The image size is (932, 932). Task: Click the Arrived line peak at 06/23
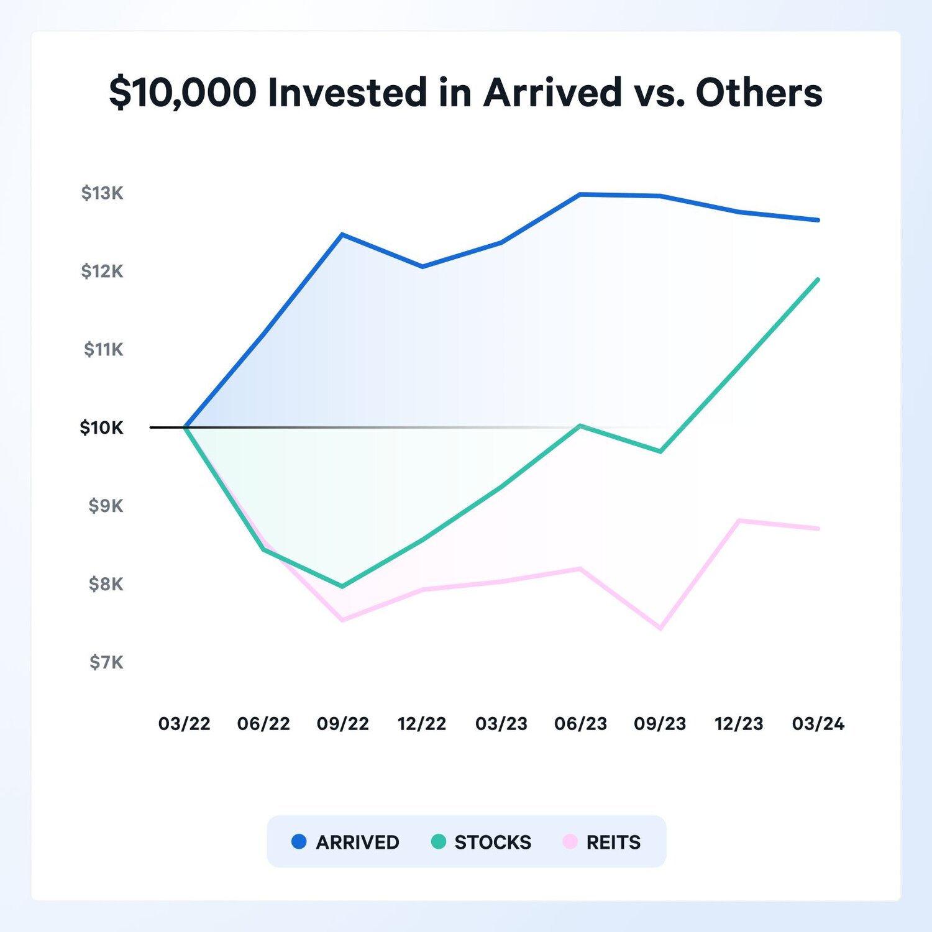(580, 194)
